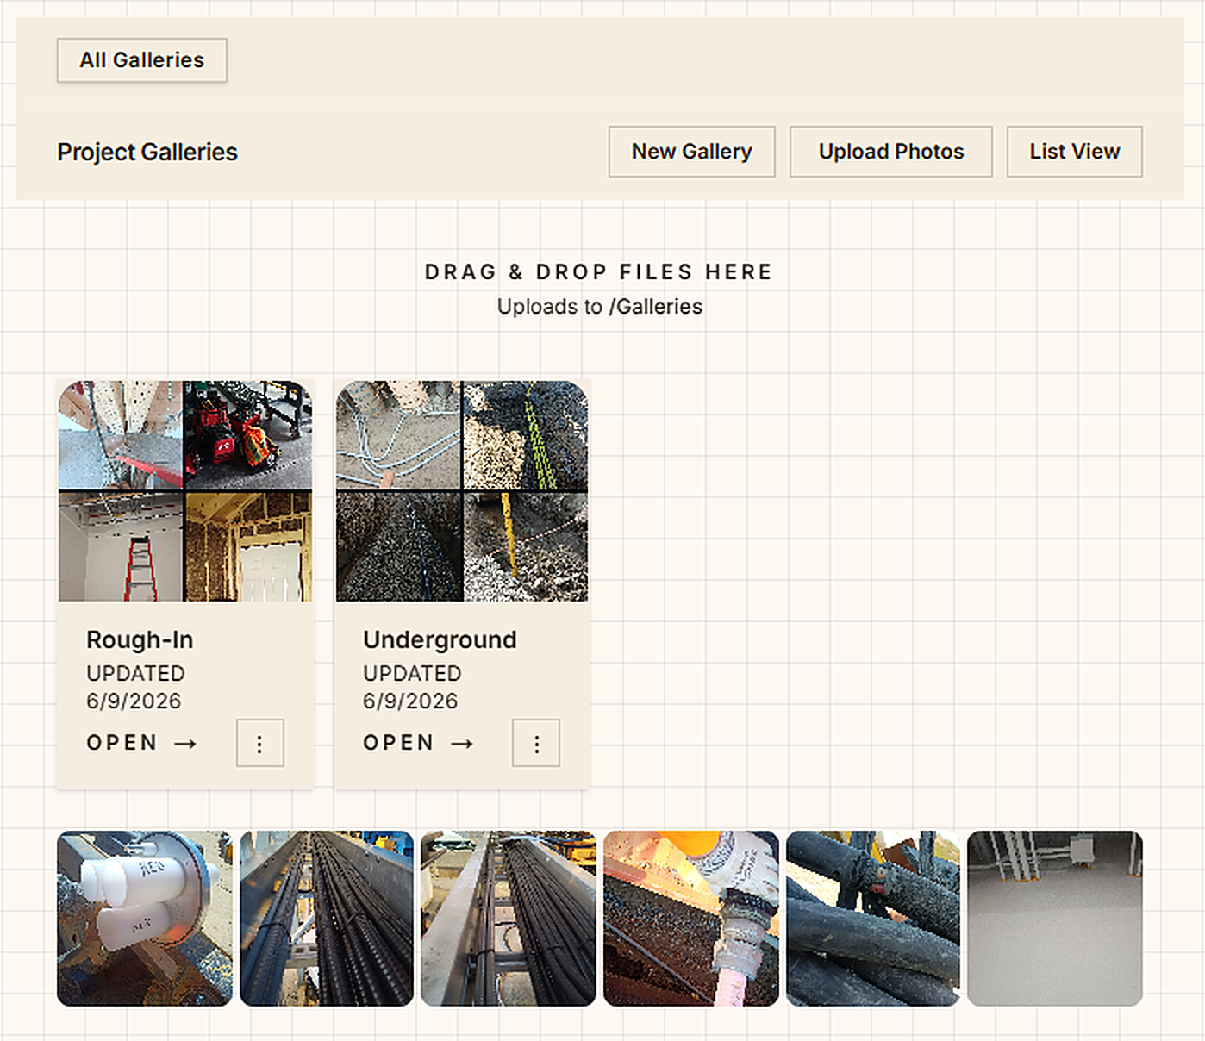The width and height of the screenshot is (1205, 1041).
Task: Create a New Gallery
Action: [691, 152]
